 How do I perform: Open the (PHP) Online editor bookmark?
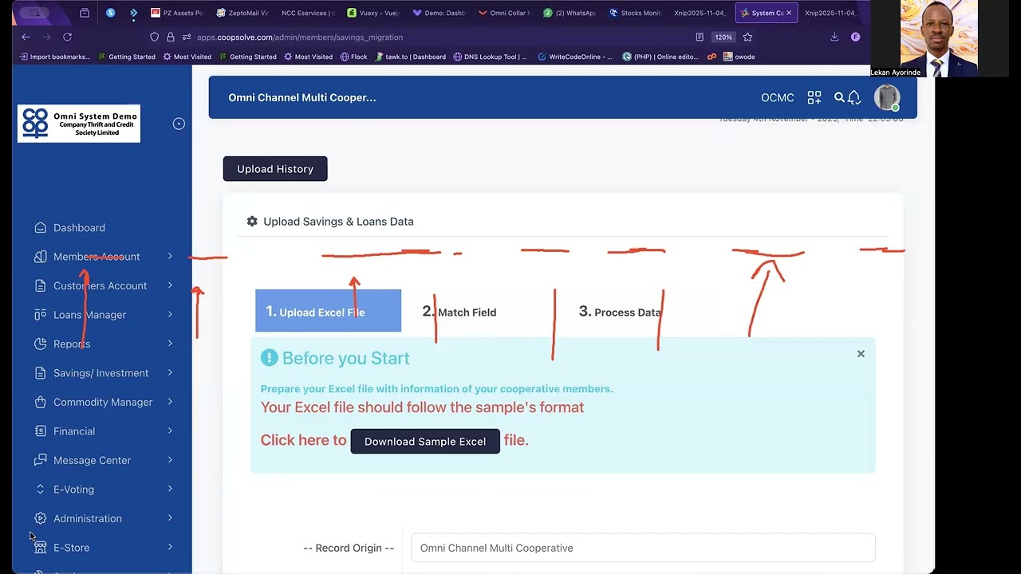660,57
